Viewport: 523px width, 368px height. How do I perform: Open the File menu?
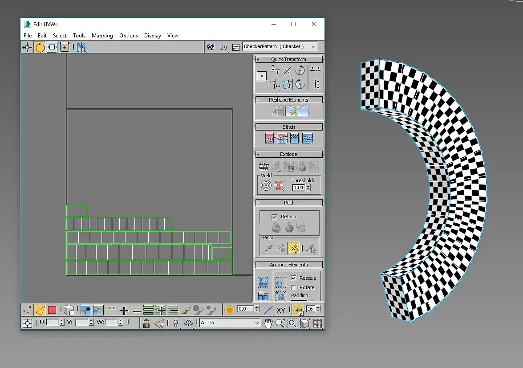28,35
